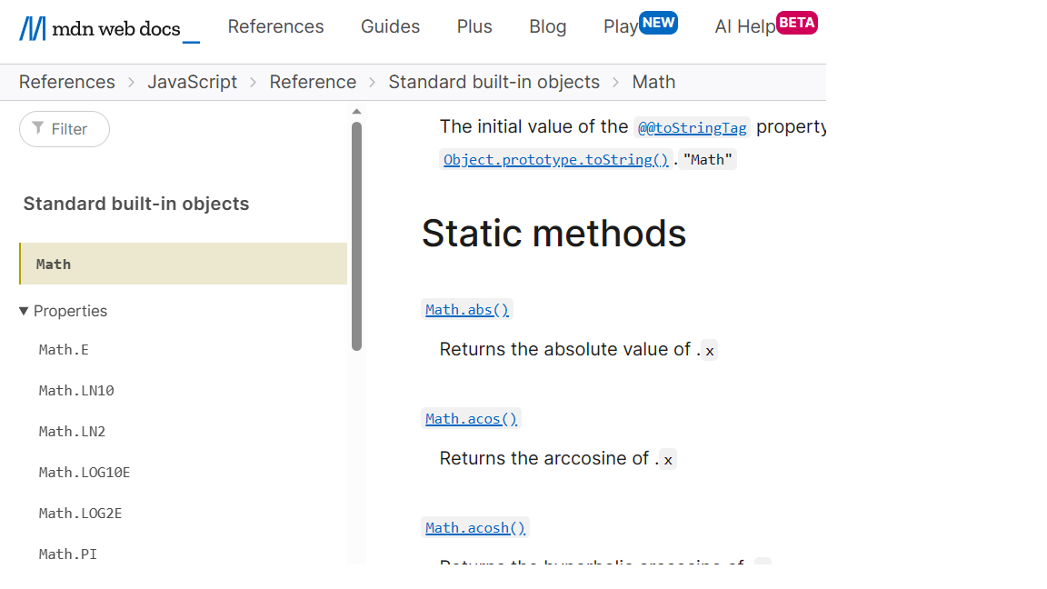This screenshot has height=589, width=1047.
Task: Open the References menu in top navigation
Action: (x=275, y=26)
